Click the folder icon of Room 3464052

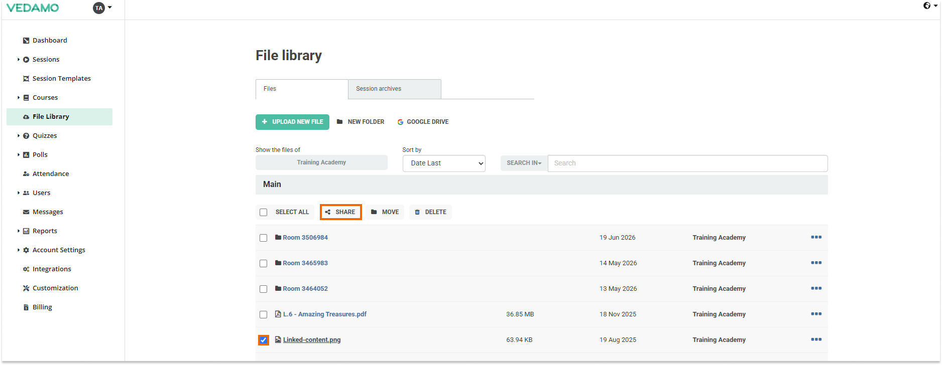pos(278,288)
